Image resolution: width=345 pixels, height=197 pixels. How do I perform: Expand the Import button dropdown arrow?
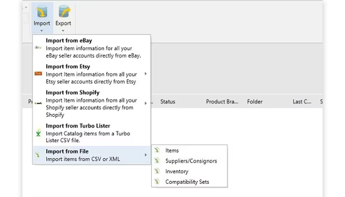point(41,31)
